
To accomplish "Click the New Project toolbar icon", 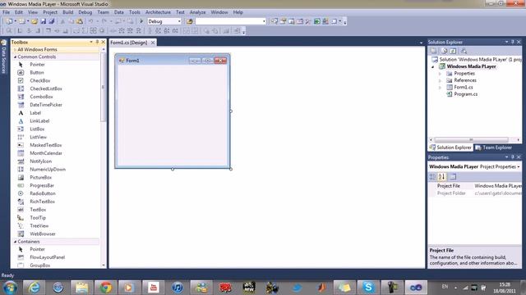I will (x=9, y=21).
